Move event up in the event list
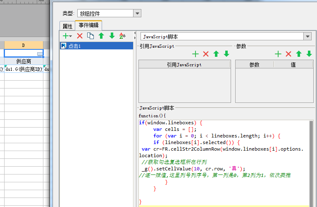This screenshot has height=207, width=317. click(x=101, y=36)
